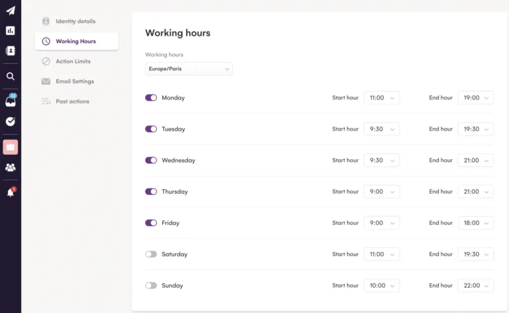Screen dimensions: 509x313
Task: Disable the Tuesday toggle
Action: click(x=151, y=129)
